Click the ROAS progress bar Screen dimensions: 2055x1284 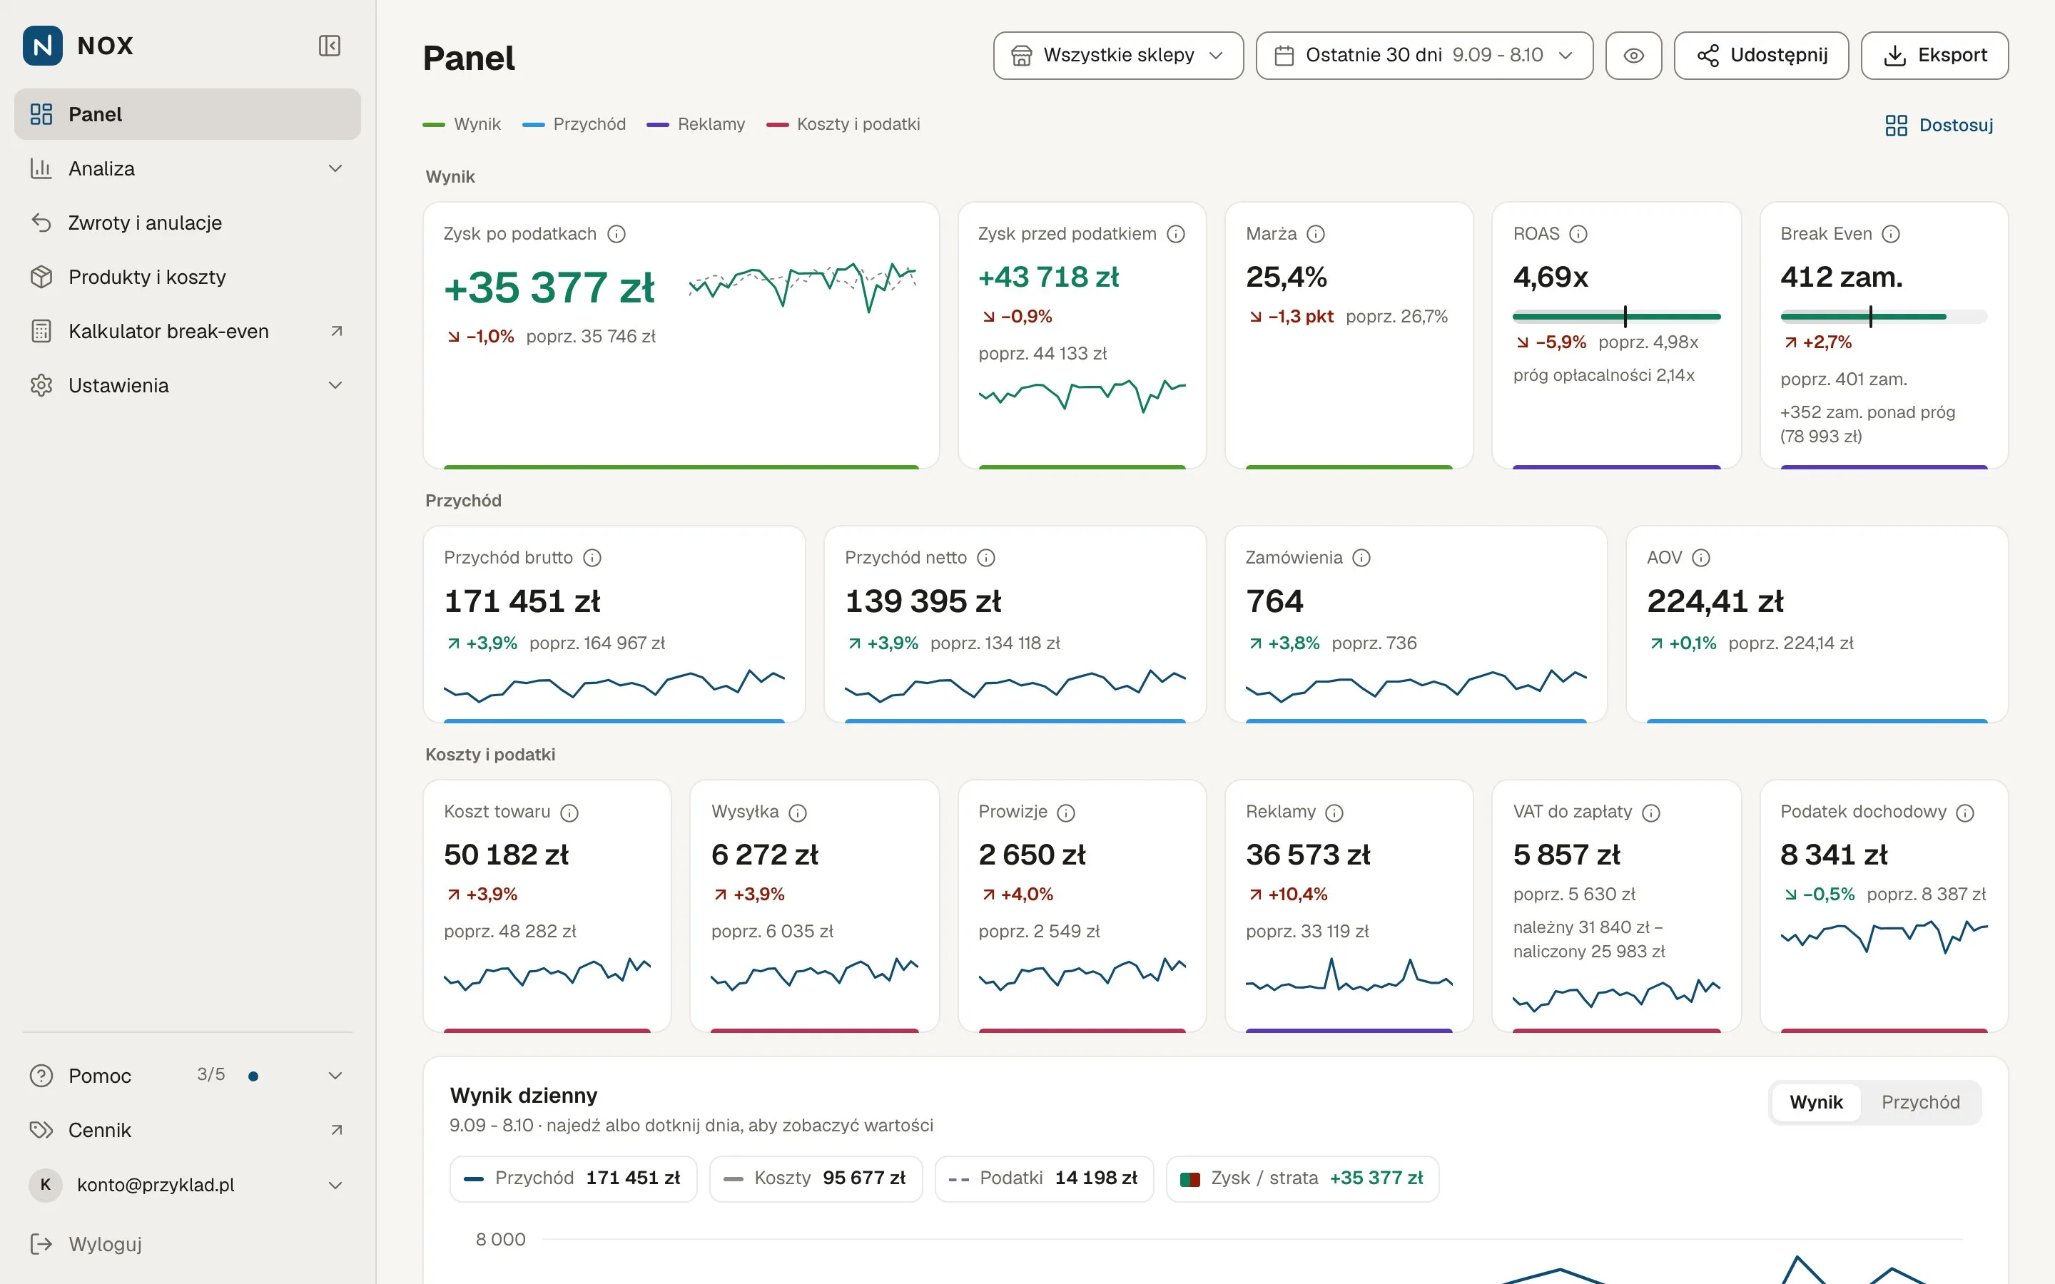point(1616,317)
